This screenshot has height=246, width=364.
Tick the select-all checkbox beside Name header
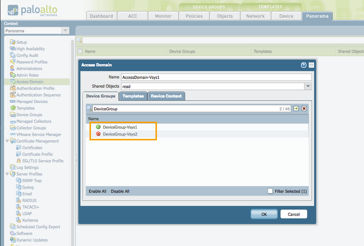[x=80, y=51]
